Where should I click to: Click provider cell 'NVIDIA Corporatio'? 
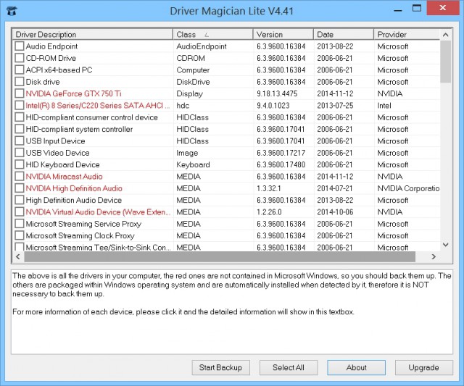[x=409, y=188]
